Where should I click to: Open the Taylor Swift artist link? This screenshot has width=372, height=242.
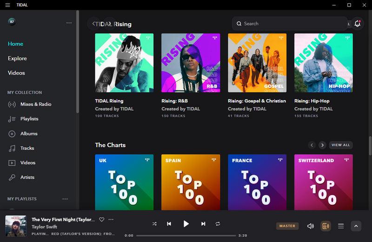[44, 227]
